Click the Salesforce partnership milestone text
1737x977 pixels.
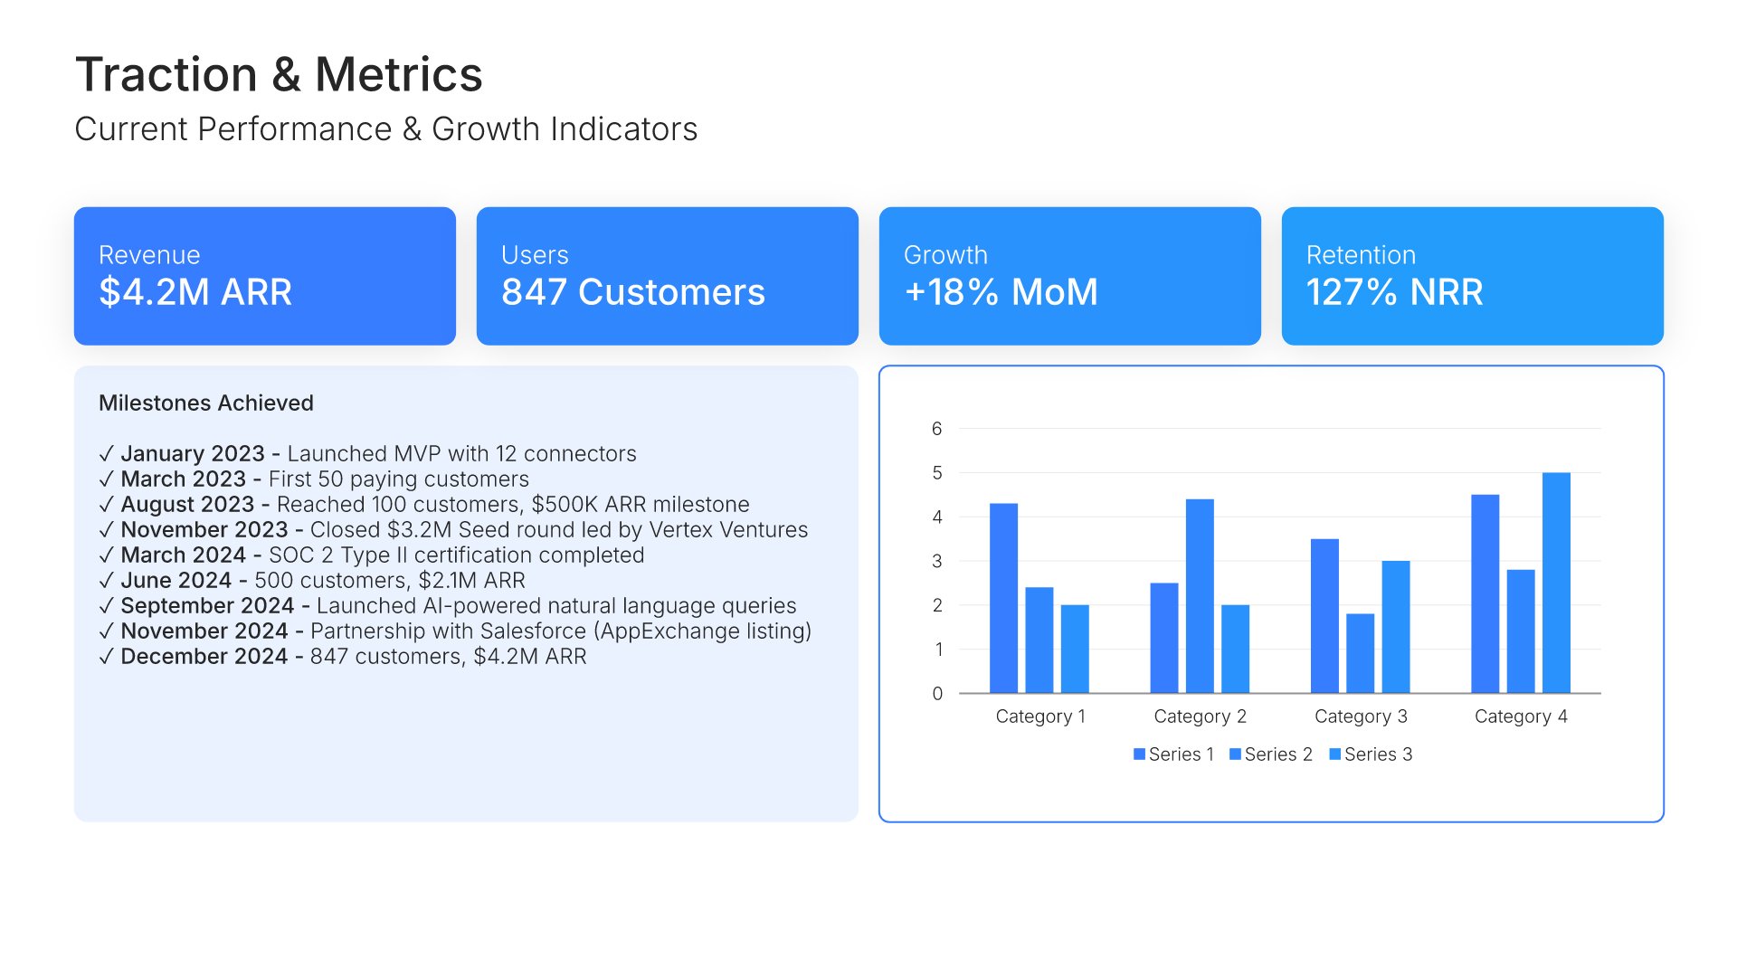tap(560, 631)
